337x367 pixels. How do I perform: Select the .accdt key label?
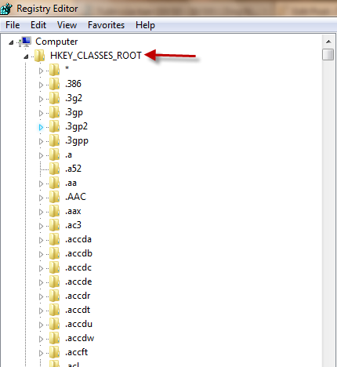click(x=78, y=310)
